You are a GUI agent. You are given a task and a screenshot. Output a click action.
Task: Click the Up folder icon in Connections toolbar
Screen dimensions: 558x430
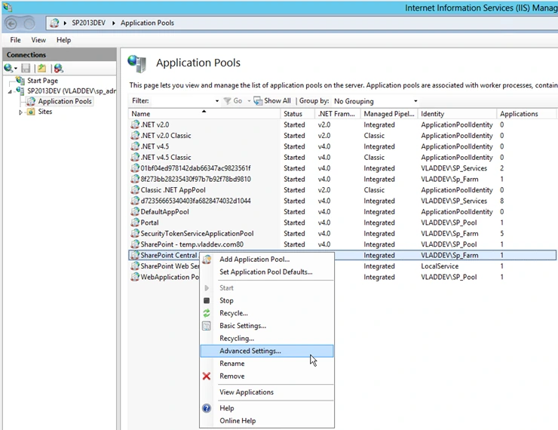click(x=42, y=68)
